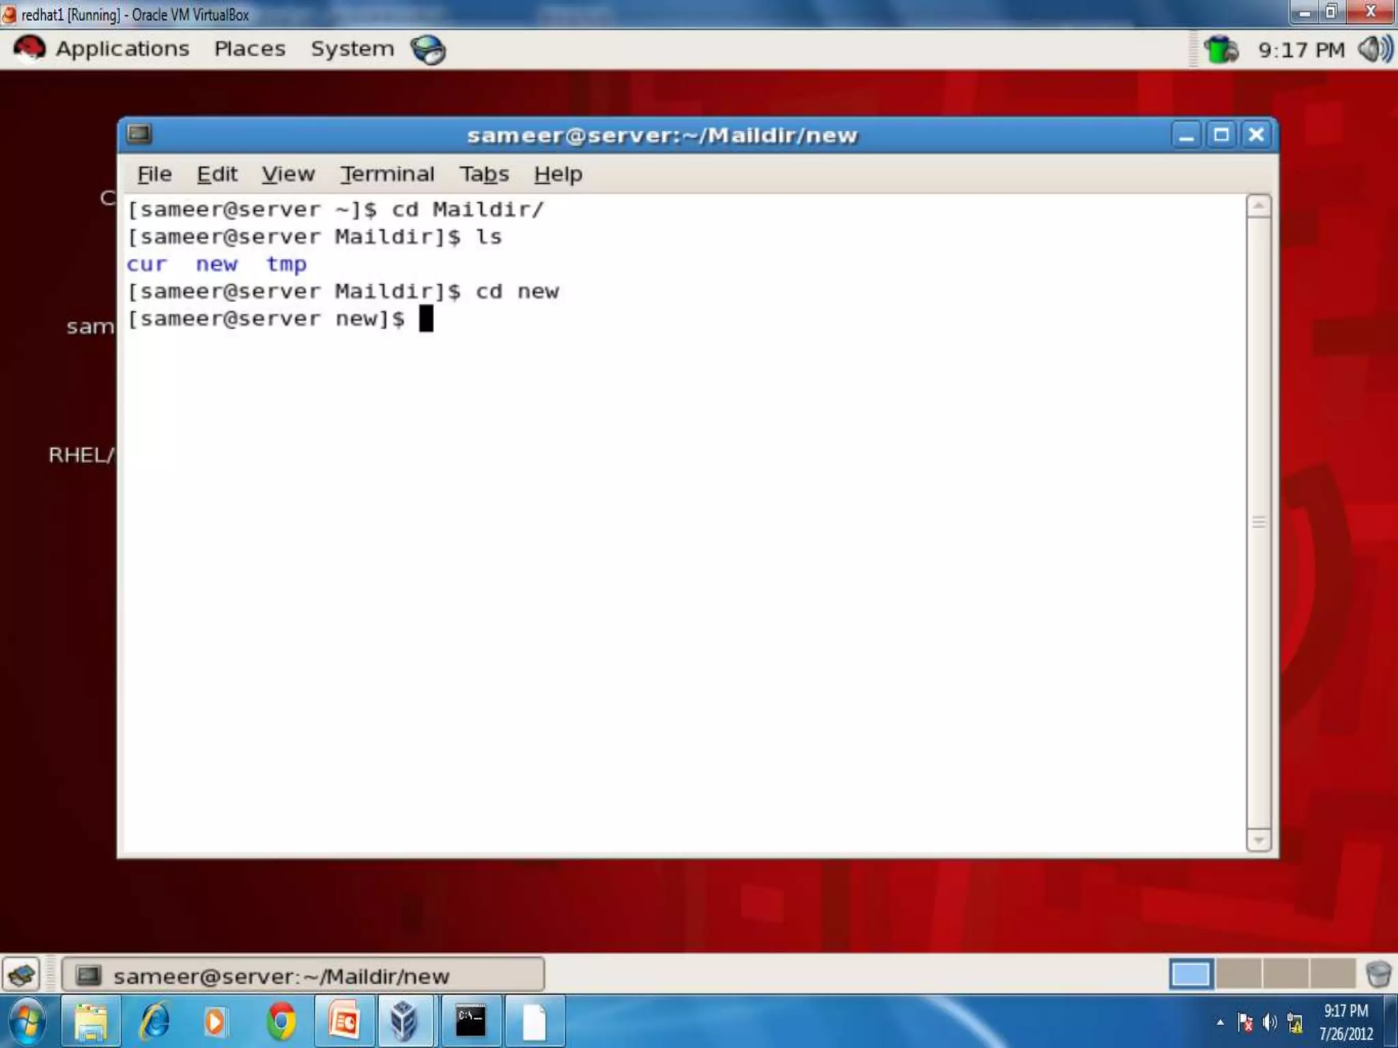Open the Places dropdown menu
The height and width of the screenshot is (1048, 1398).
(x=250, y=49)
